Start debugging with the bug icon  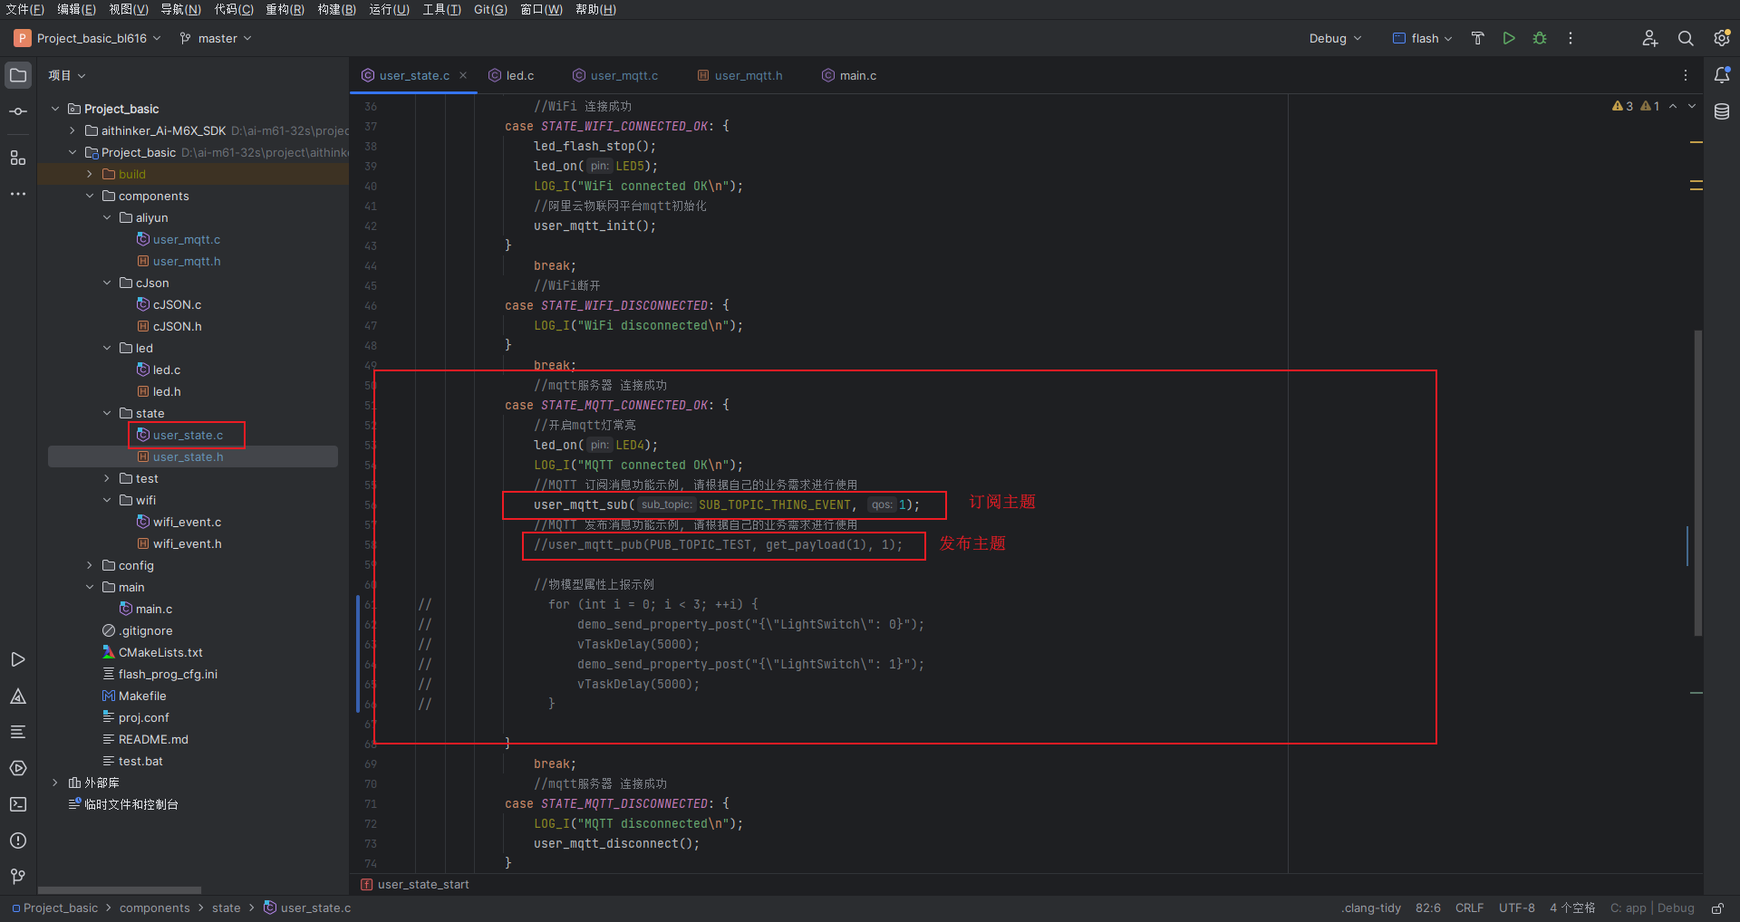[1540, 38]
